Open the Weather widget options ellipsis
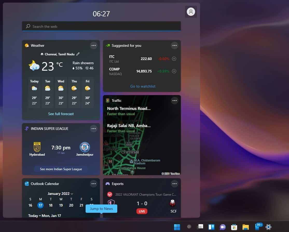The height and width of the screenshot is (232, 289). coord(94,45)
